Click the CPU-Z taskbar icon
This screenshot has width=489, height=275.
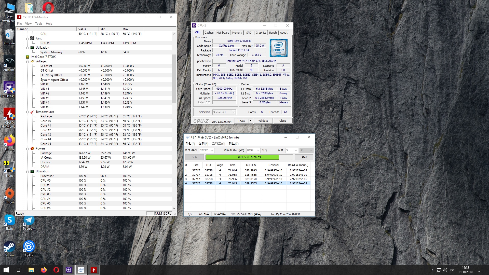point(69,270)
